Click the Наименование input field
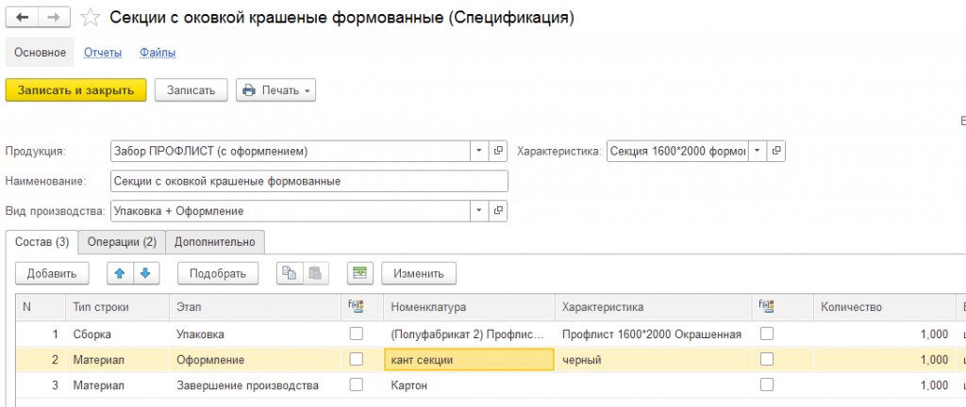 pos(309,182)
